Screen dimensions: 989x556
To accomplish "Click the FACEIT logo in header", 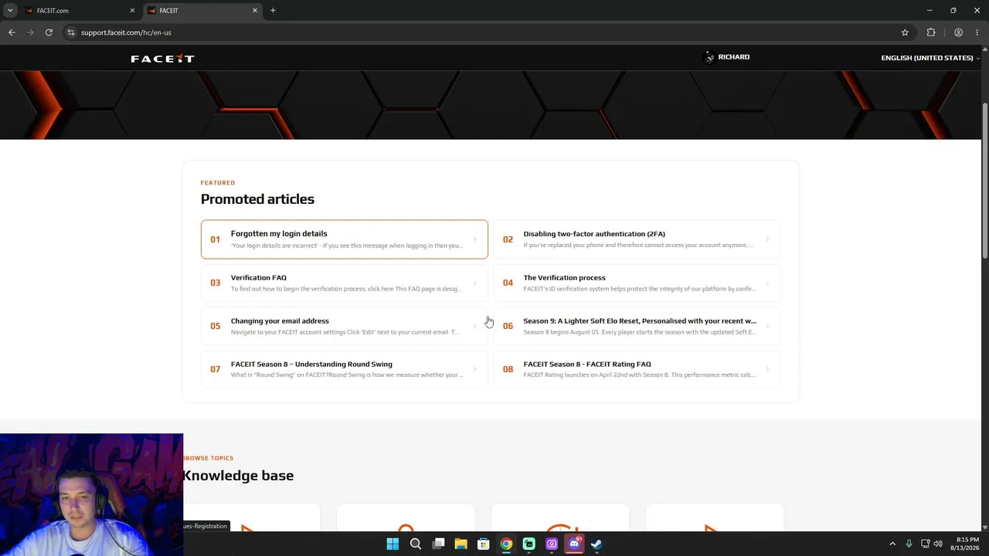I will coord(162,58).
